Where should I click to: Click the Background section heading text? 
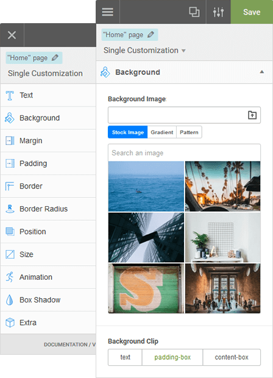[138, 72]
